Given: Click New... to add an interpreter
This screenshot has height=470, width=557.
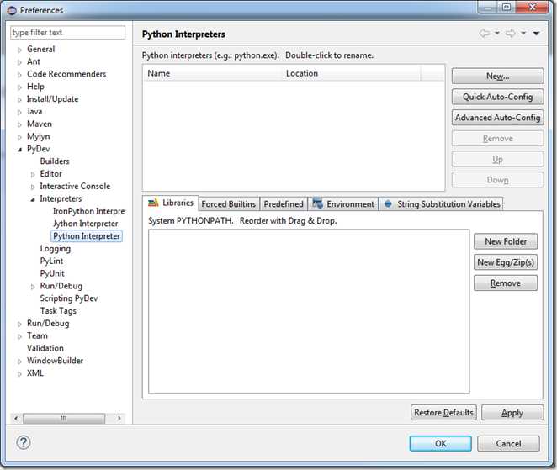Looking at the screenshot, I should point(497,76).
